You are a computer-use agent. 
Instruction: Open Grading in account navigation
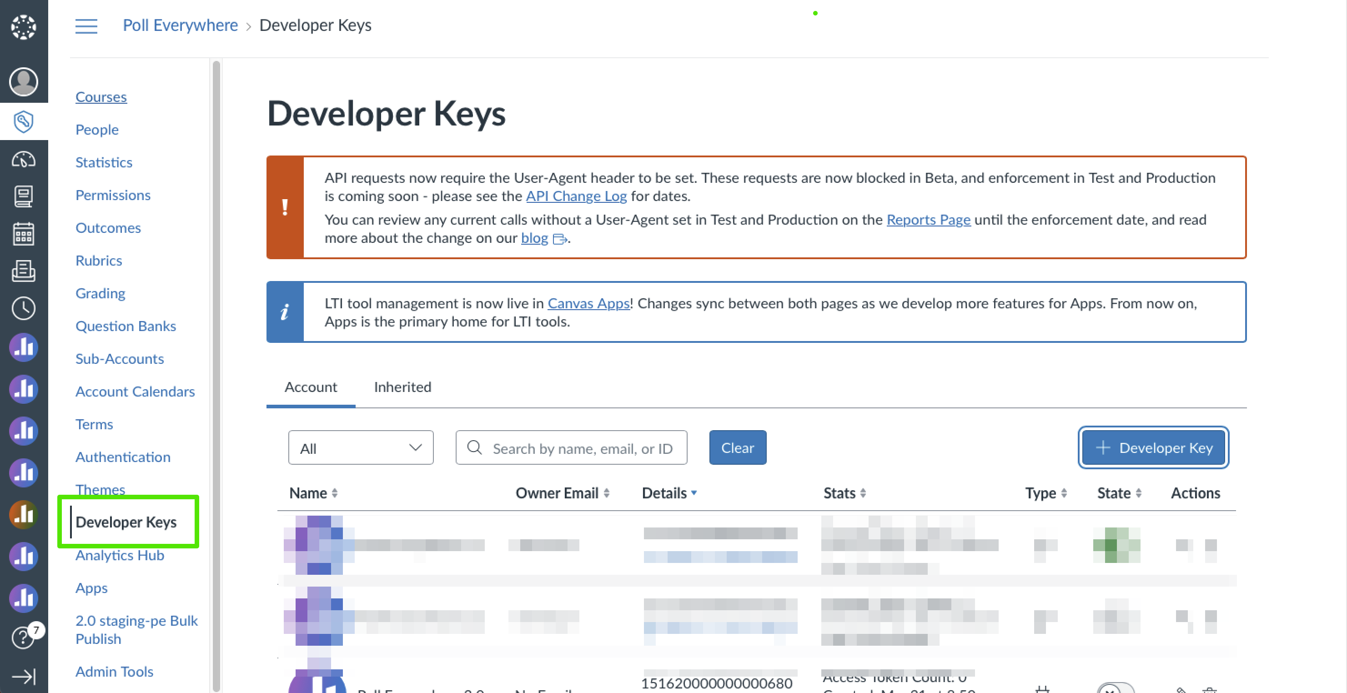[x=101, y=293]
